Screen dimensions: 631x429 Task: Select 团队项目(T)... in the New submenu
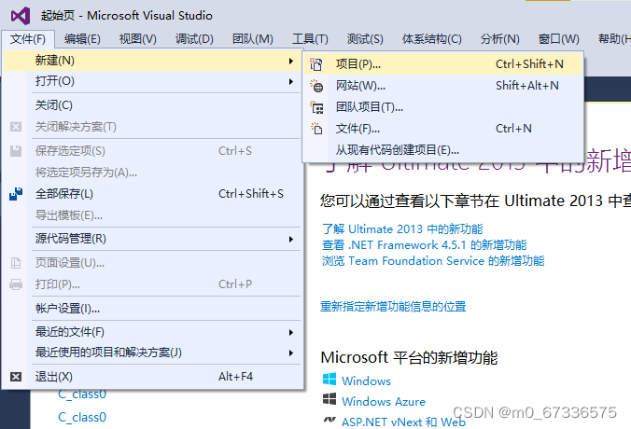pyautogui.click(x=443, y=107)
